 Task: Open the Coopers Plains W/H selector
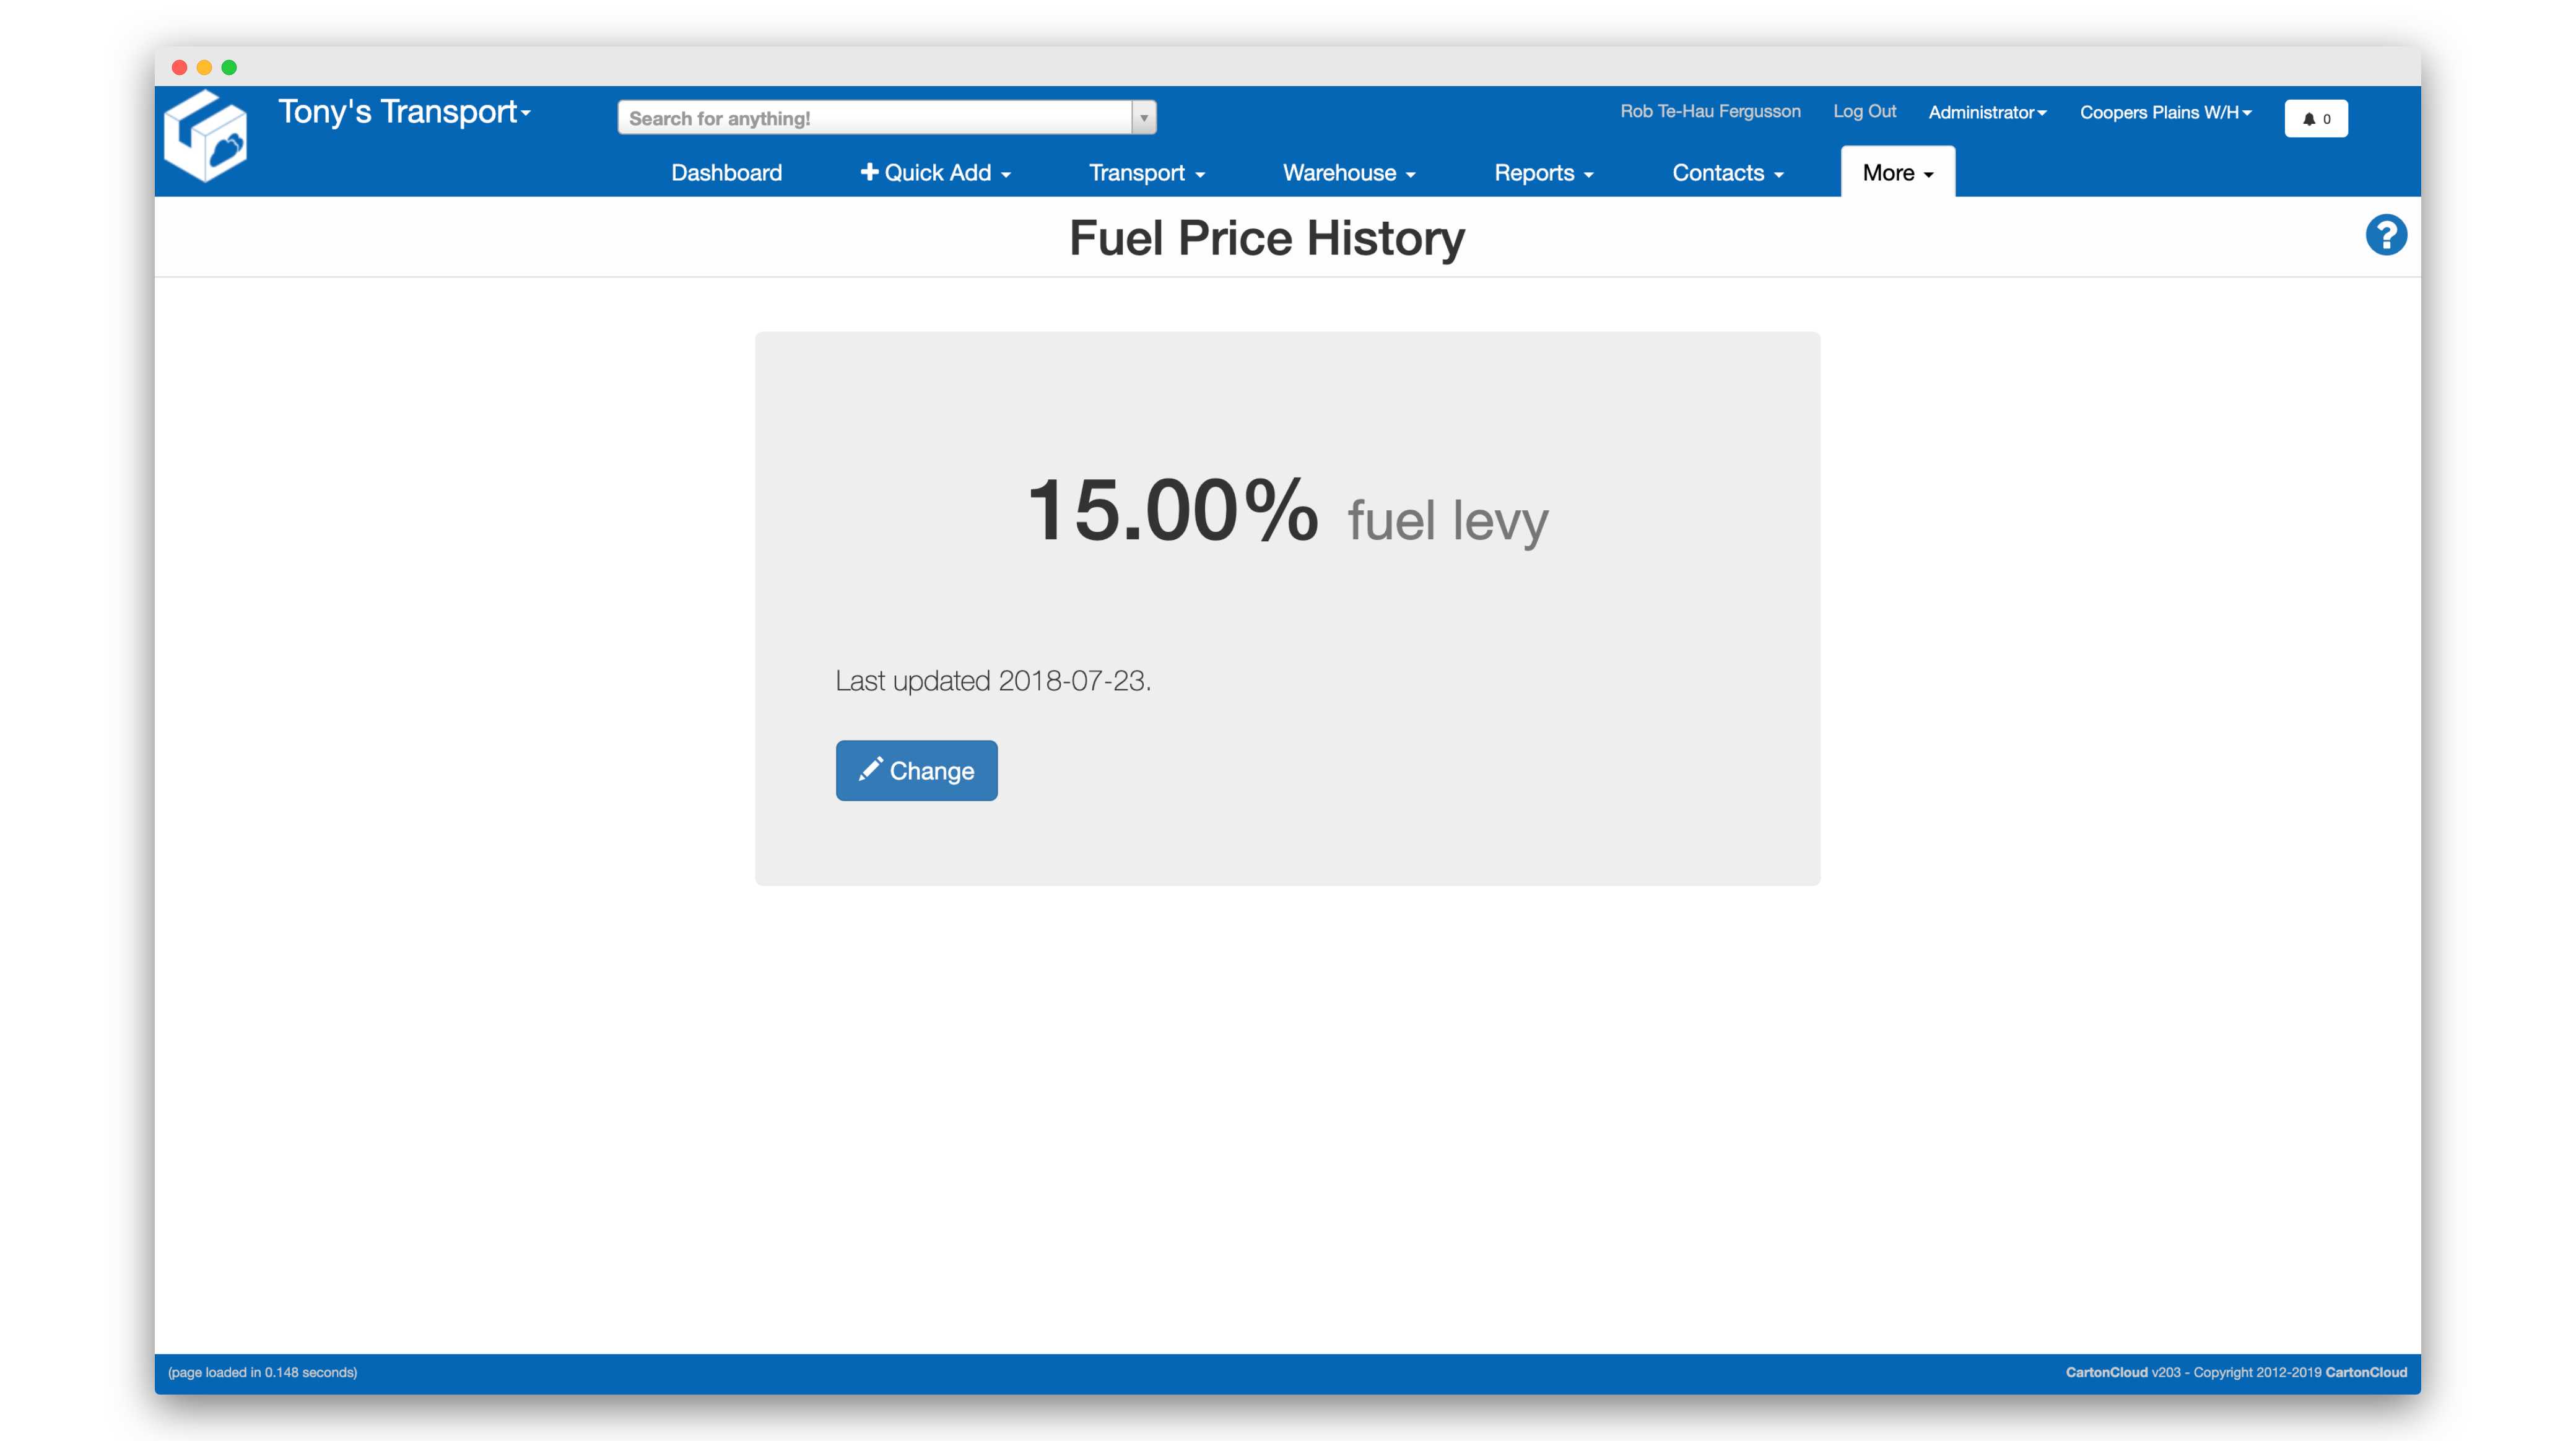click(x=2165, y=112)
